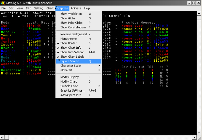Screen dimensions: 202x140
Task: Click the Midheaven row label
Action: point(11,73)
